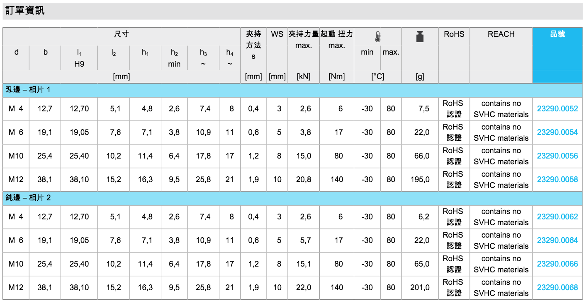Open part number 23290.0058 link
Viewport: 584px width, 303px height.
557,180
